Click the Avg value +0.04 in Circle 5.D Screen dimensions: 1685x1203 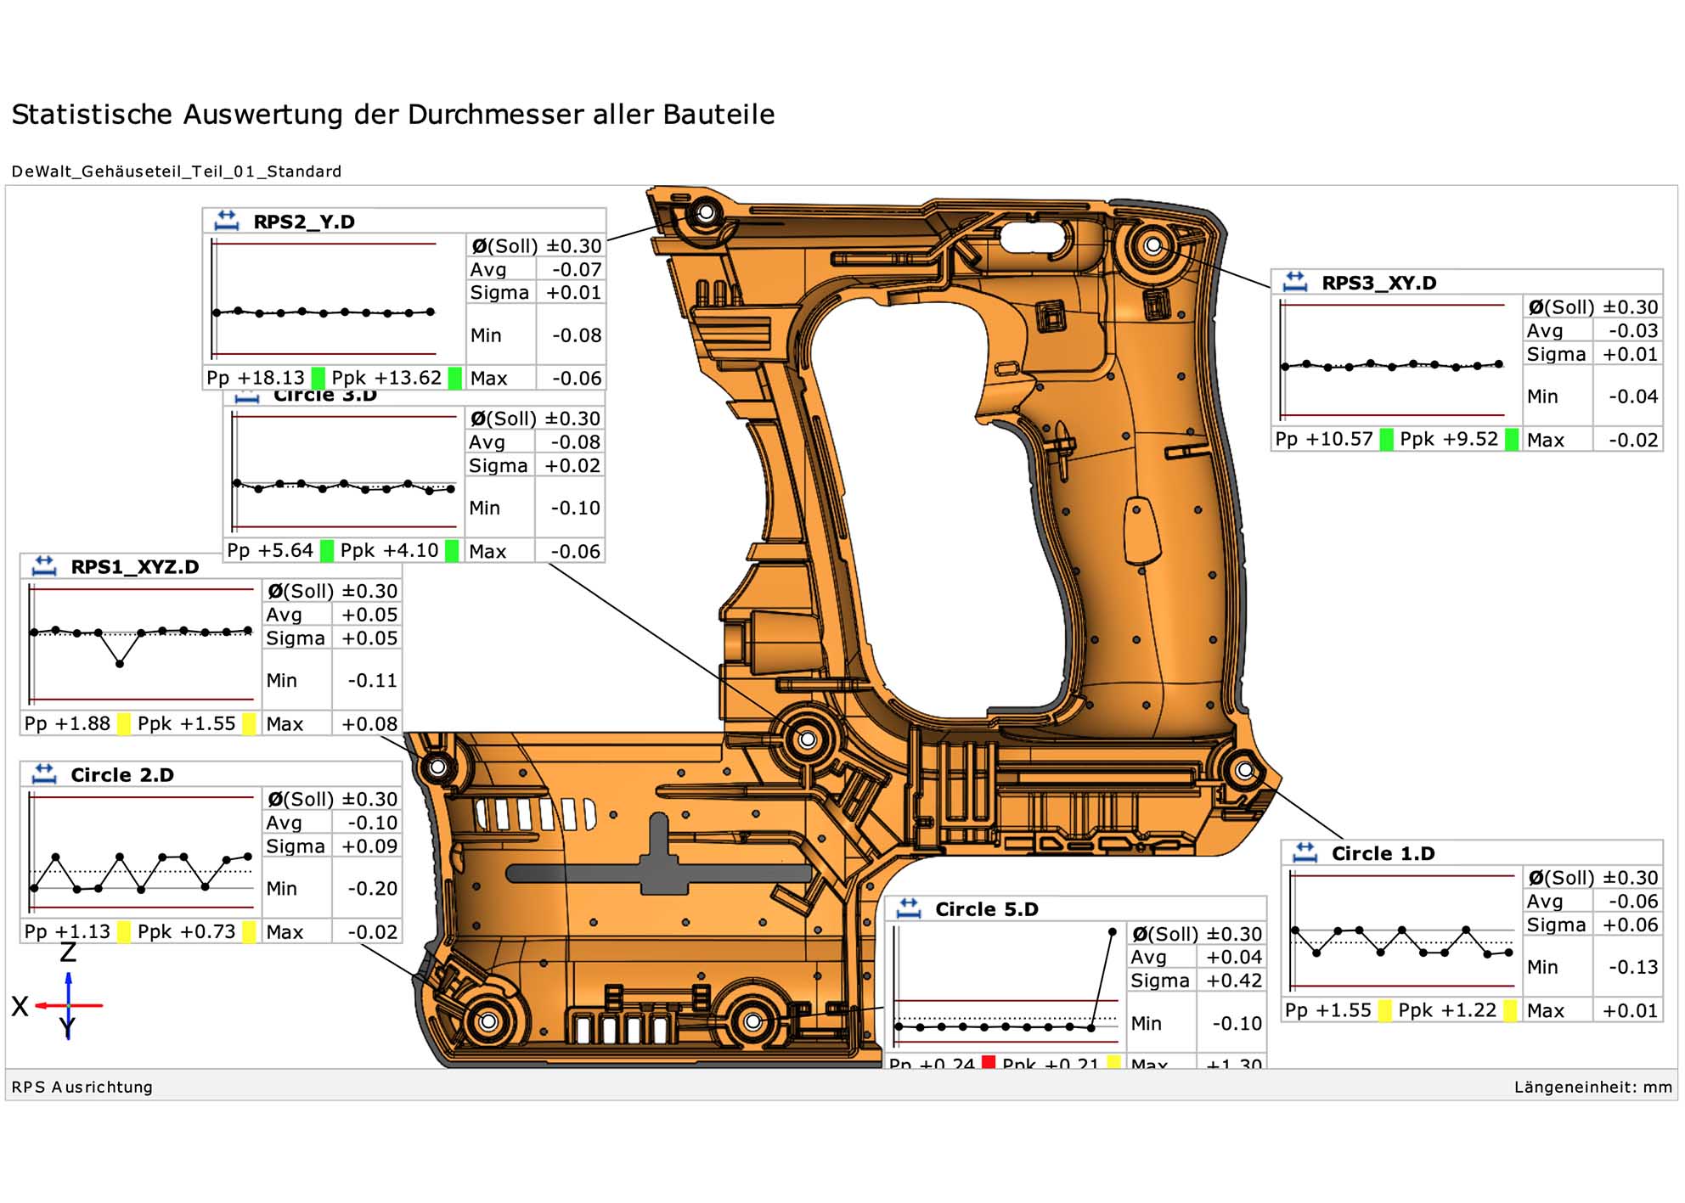[x=1234, y=957]
